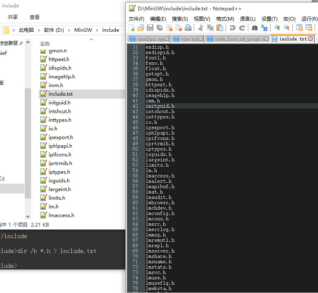Navigate to 此电脑 in the address bar

pos(26,30)
